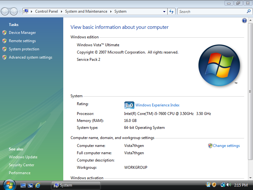
Task: Click the 1.0 rating badge icon
Action: pos(129,105)
